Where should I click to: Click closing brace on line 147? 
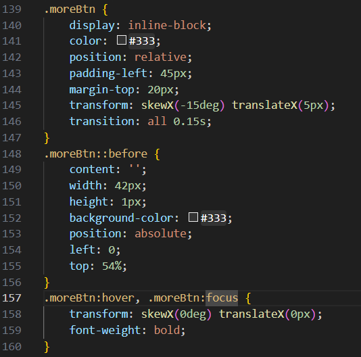pyautogui.click(x=47, y=138)
